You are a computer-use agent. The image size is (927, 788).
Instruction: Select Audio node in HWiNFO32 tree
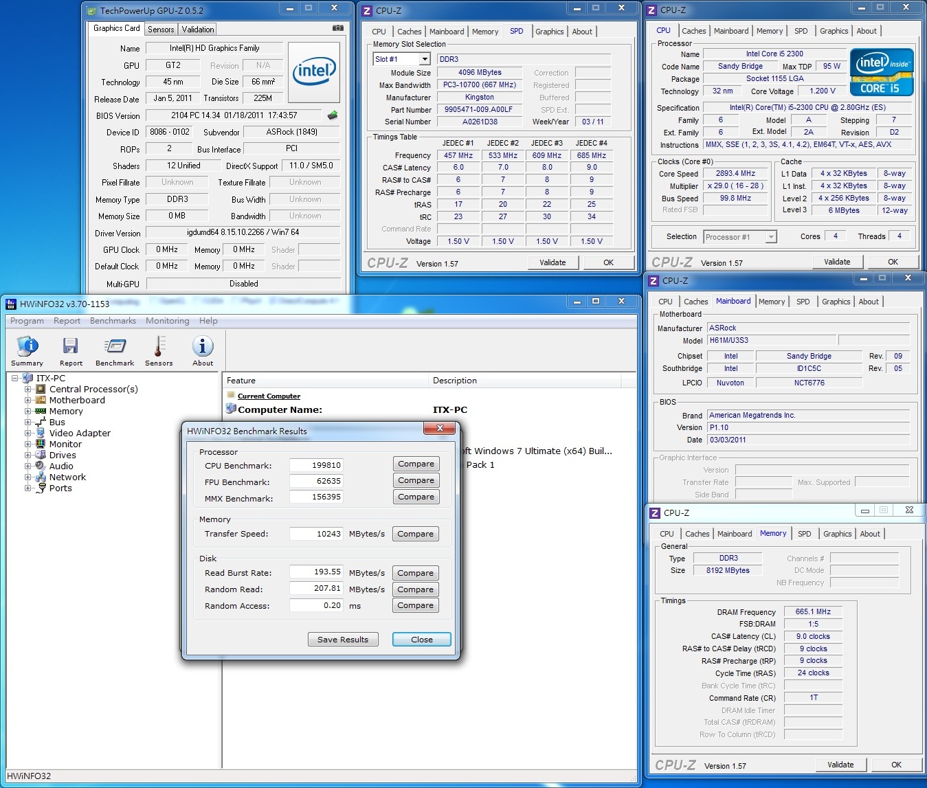61,466
